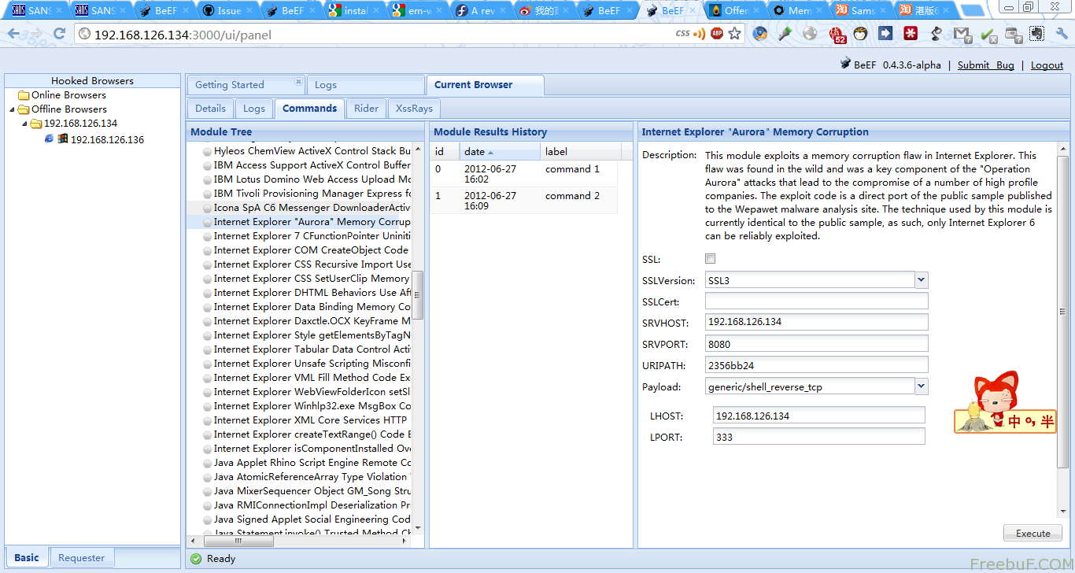Open the top-level Logs tab

(x=365, y=85)
